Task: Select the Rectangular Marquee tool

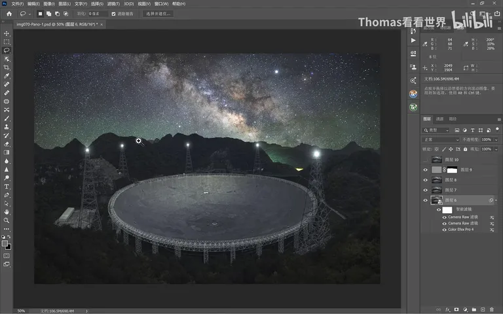Action: tap(7, 42)
